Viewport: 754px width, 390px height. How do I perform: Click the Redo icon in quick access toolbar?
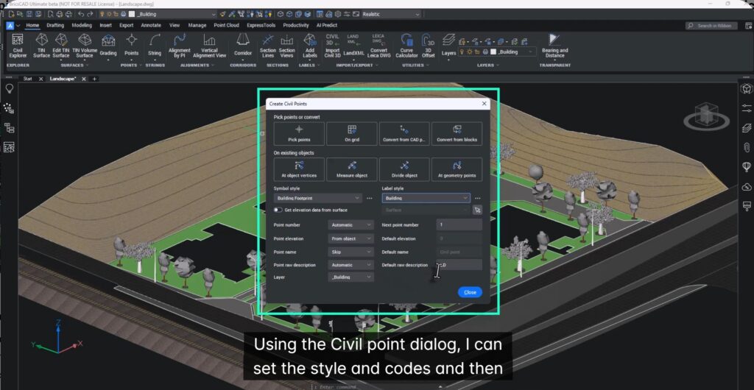90,15
